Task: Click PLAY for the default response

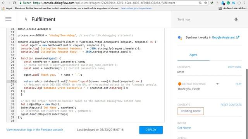Action: point(239,84)
